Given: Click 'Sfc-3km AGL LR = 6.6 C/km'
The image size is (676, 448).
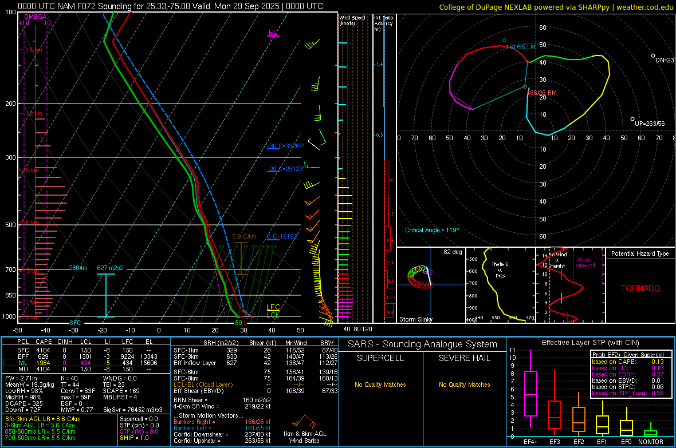Looking at the screenshot, I should pyautogui.click(x=43, y=419).
